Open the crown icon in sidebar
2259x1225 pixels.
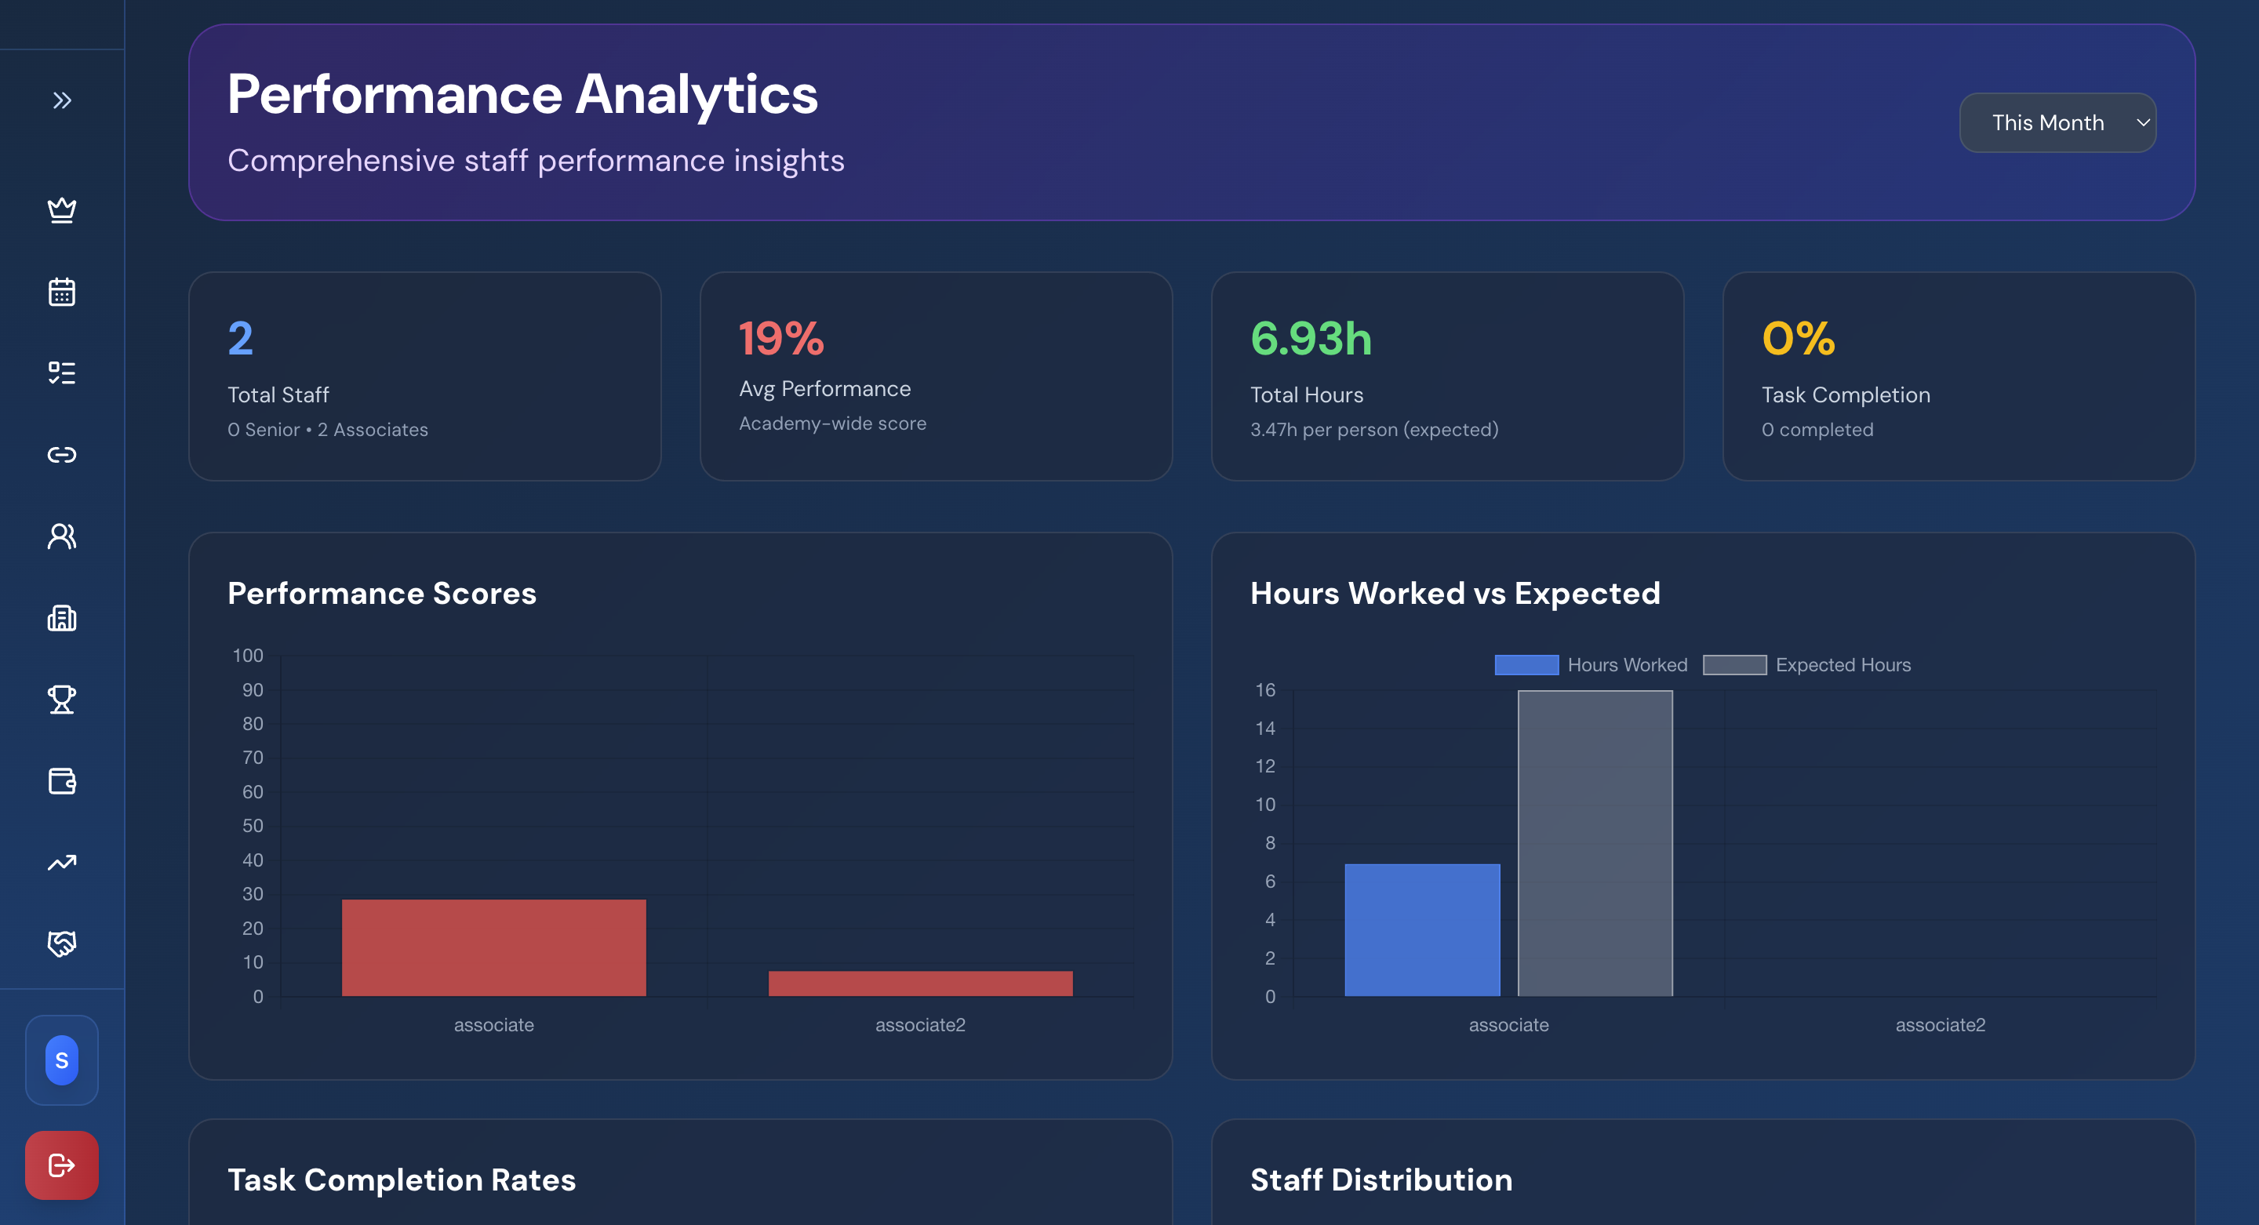(61, 209)
